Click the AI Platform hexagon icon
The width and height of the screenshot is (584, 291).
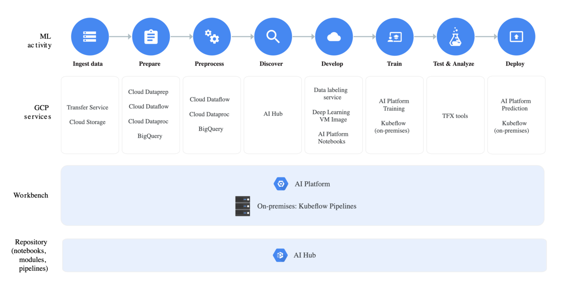281,184
